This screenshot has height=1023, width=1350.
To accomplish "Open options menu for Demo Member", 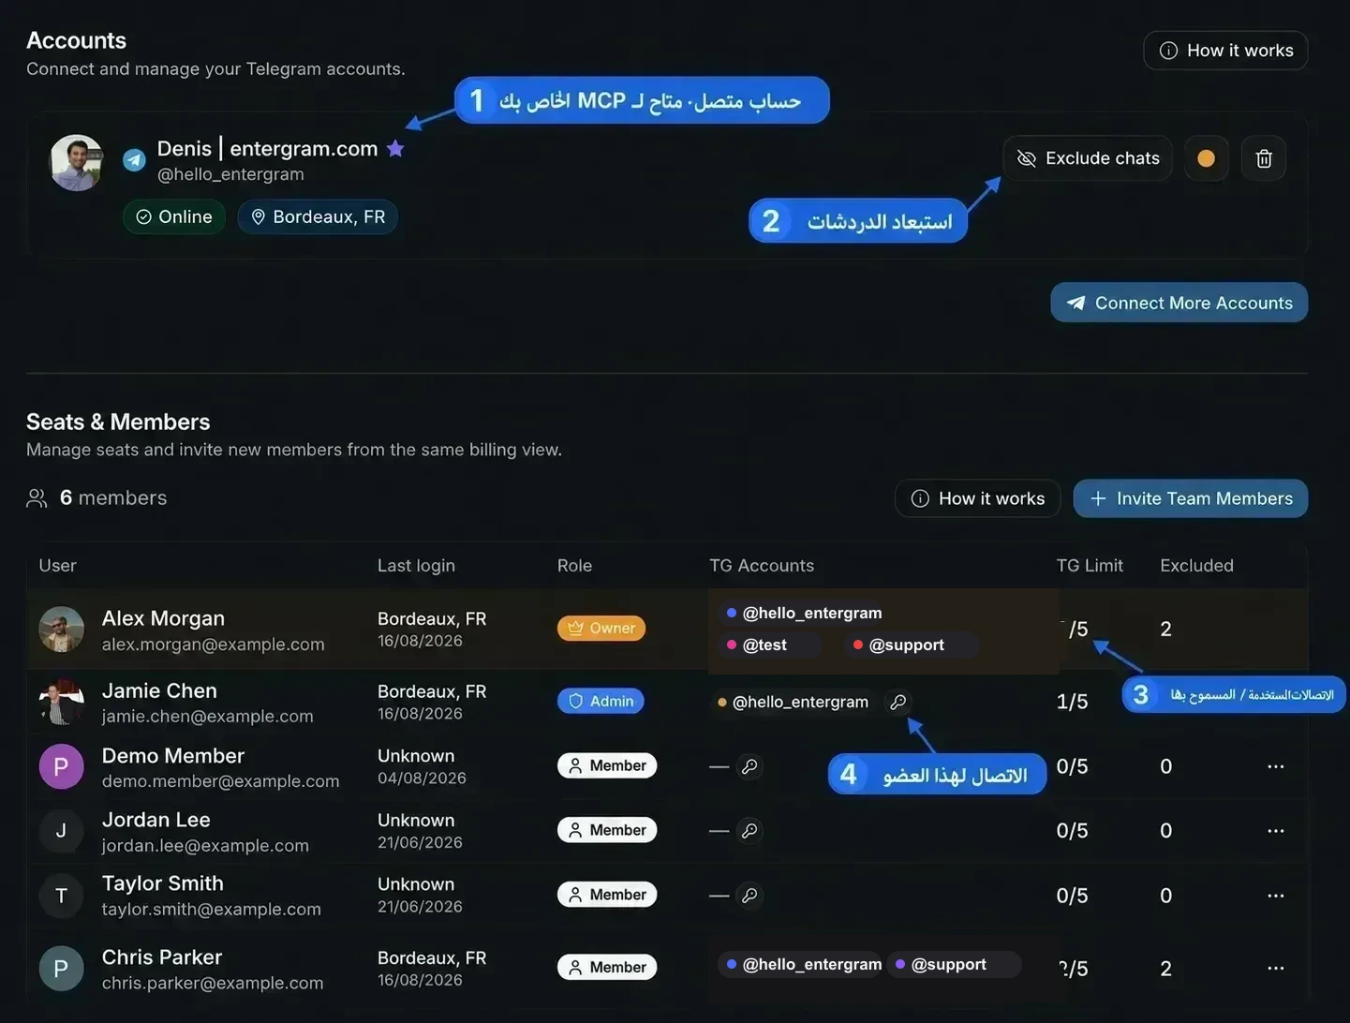I will coord(1275,766).
